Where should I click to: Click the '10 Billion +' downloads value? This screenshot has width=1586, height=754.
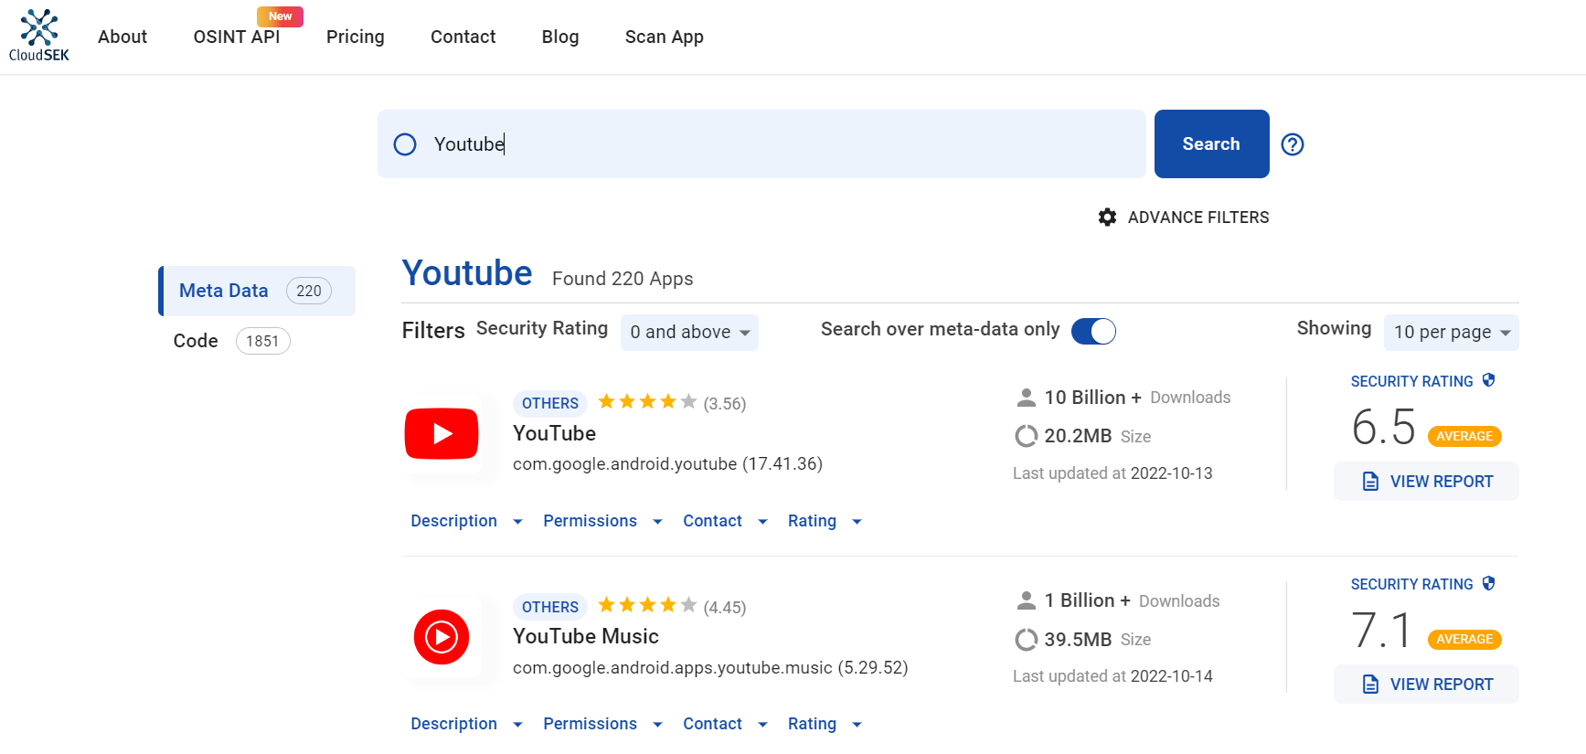pos(1093,398)
